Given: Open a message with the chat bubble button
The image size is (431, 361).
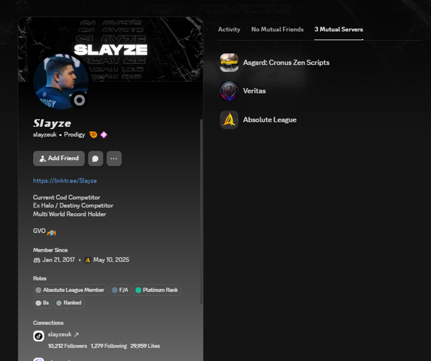Looking at the screenshot, I should click(95, 158).
